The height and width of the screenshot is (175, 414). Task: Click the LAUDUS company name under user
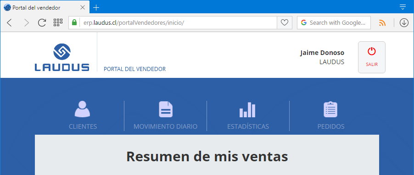(x=332, y=62)
